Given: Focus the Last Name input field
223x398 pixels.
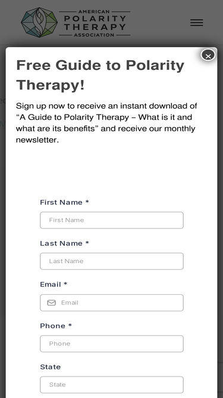Looking at the screenshot, I should point(112,261).
